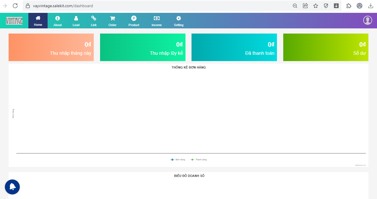Go to the Lead section
Viewport: 377px width, 199px height.
[76, 21]
